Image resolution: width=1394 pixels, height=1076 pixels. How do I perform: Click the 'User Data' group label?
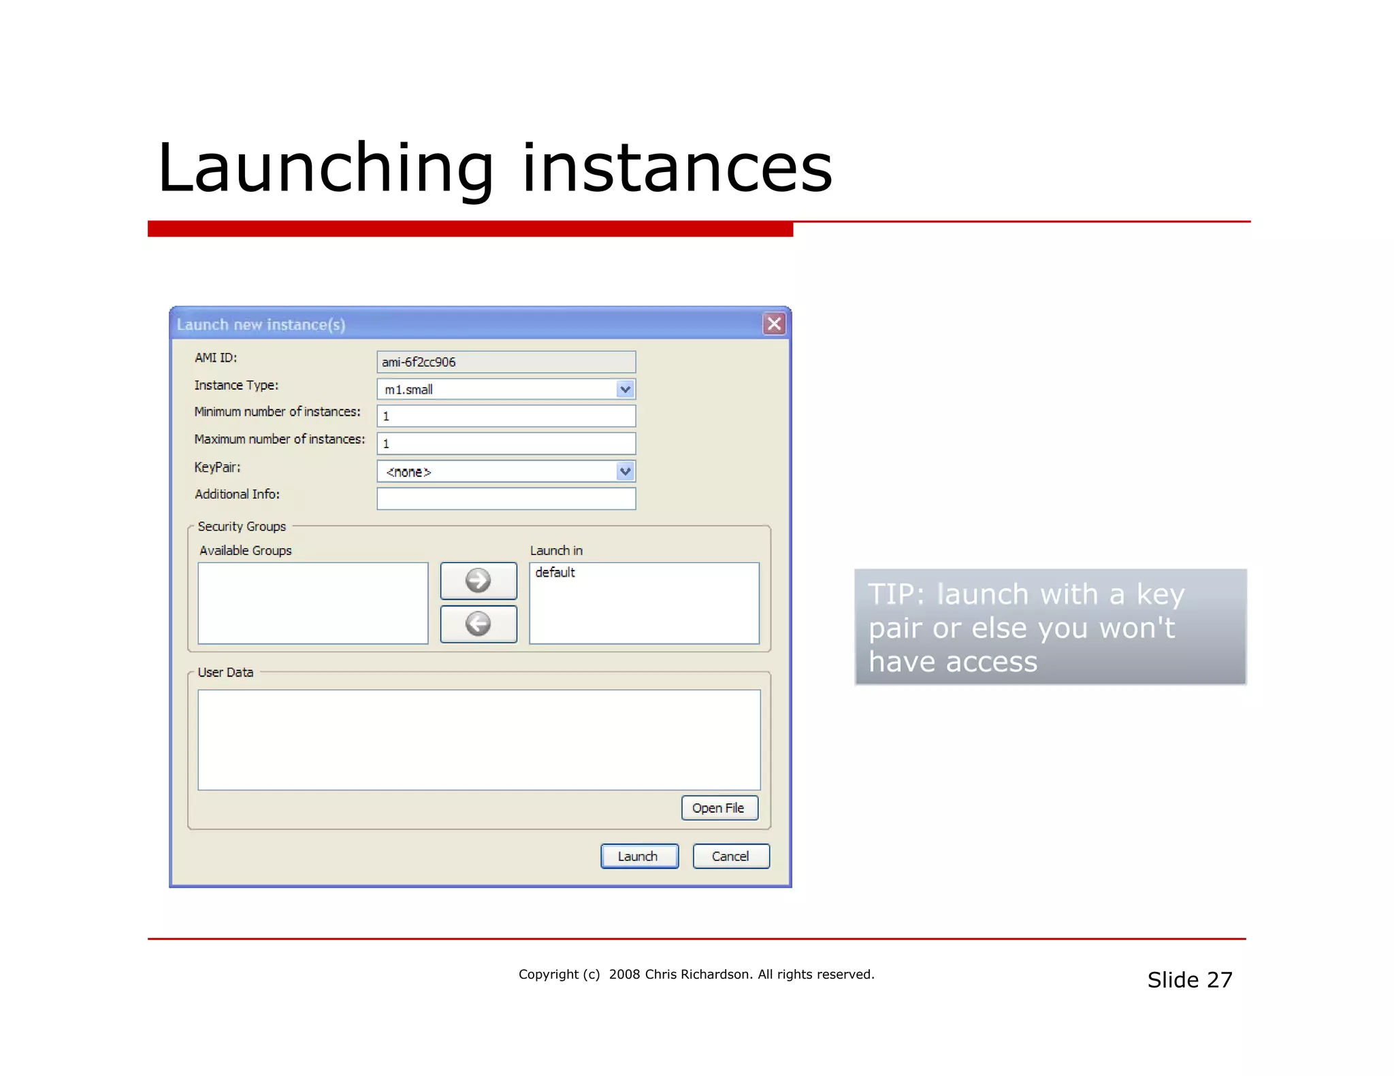tap(225, 672)
